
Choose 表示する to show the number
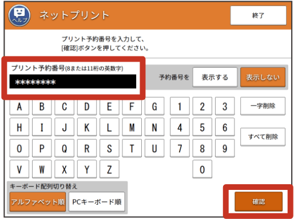point(215,78)
